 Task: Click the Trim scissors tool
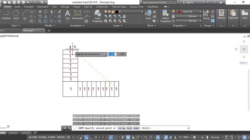(52, 12)
